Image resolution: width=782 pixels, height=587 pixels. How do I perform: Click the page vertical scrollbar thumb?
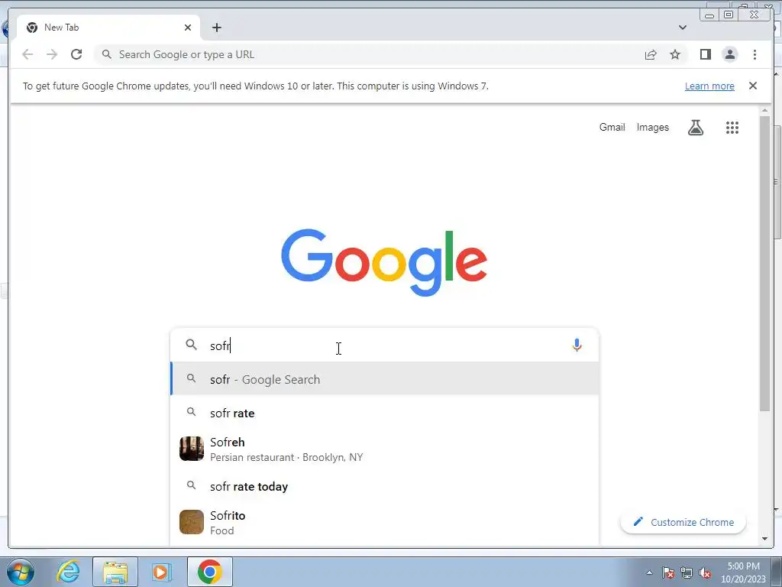click(764, 264)
